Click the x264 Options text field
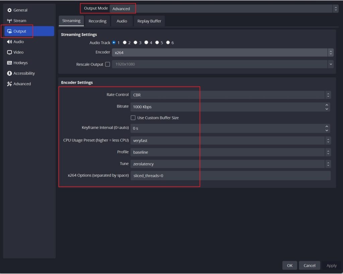The width and height of the screenshot is (343, 274). (x=230, y=176)
